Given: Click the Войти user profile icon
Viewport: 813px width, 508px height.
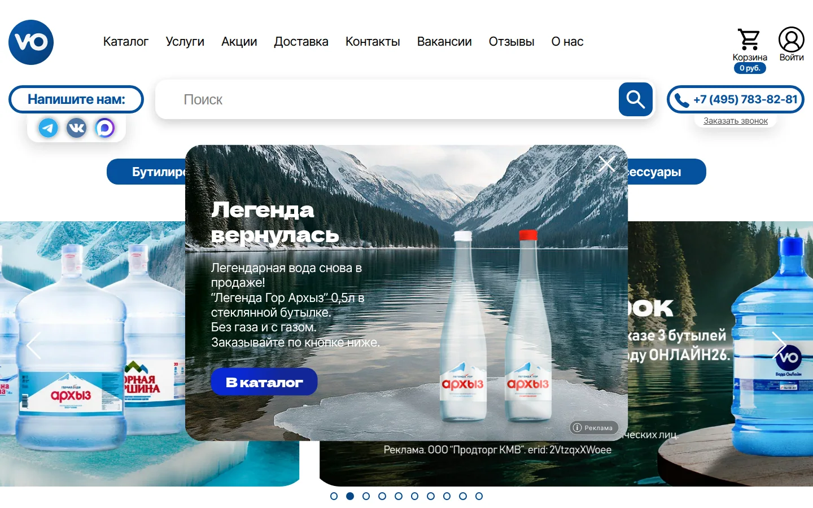Looking at the screenshot, I should (792, 40).
